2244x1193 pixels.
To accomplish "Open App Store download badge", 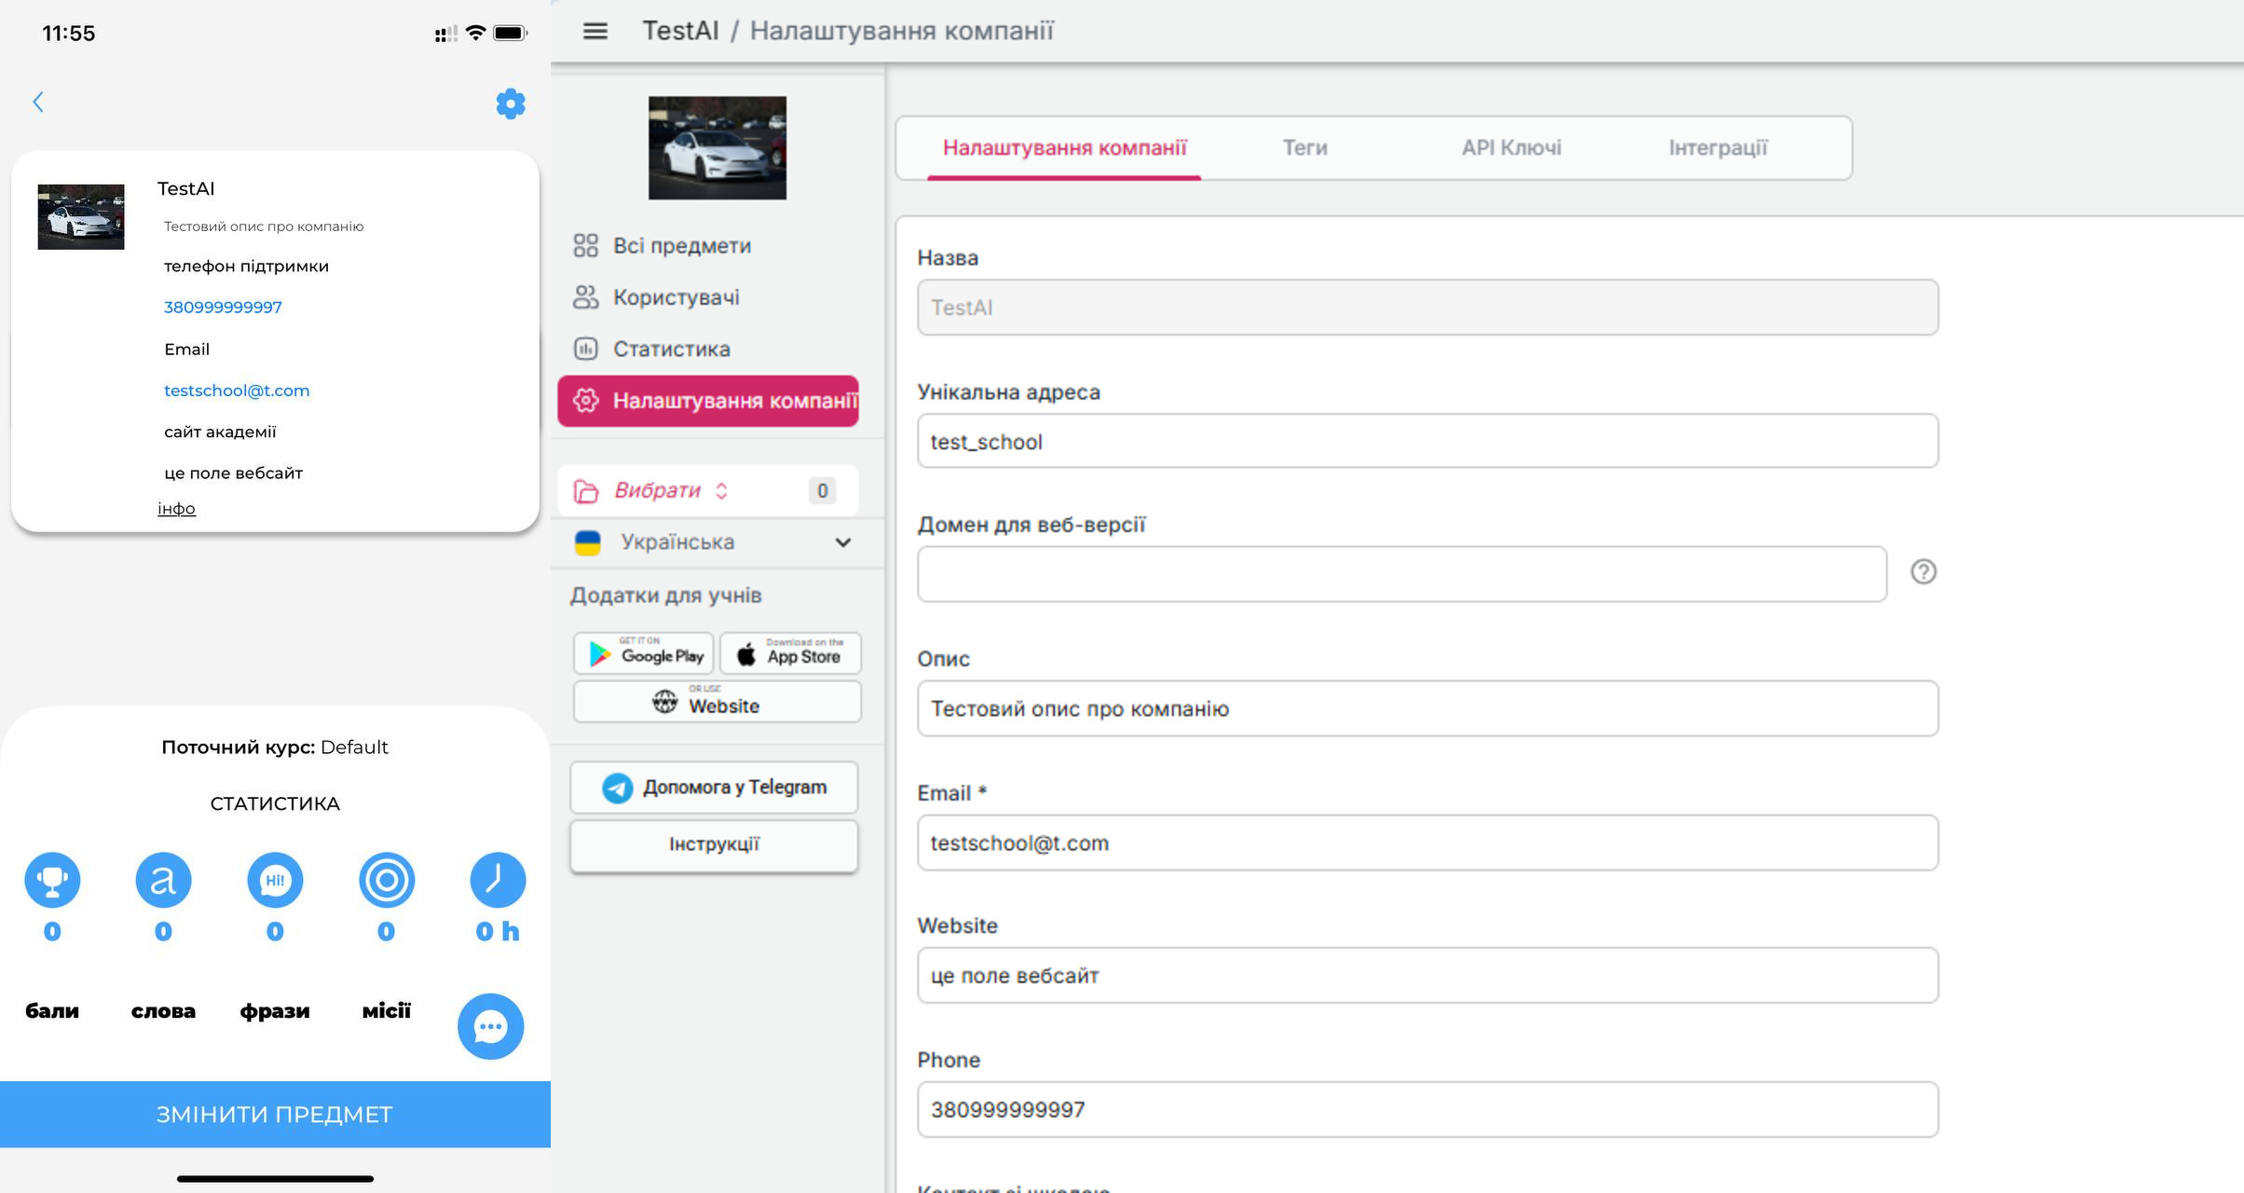I will click(x=790, y=653).
